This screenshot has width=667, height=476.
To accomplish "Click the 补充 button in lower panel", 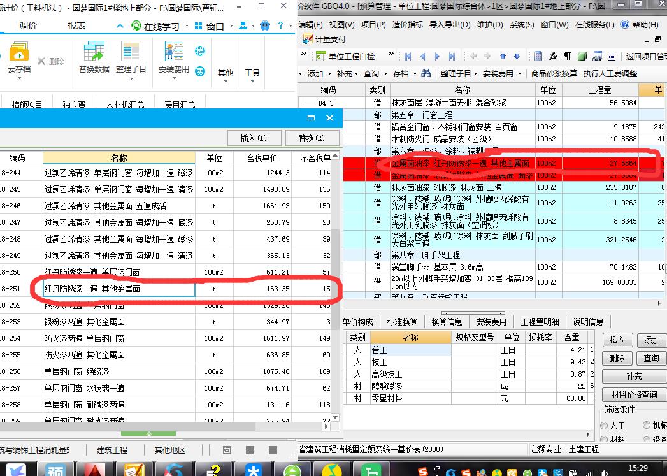I will [635, 376].
